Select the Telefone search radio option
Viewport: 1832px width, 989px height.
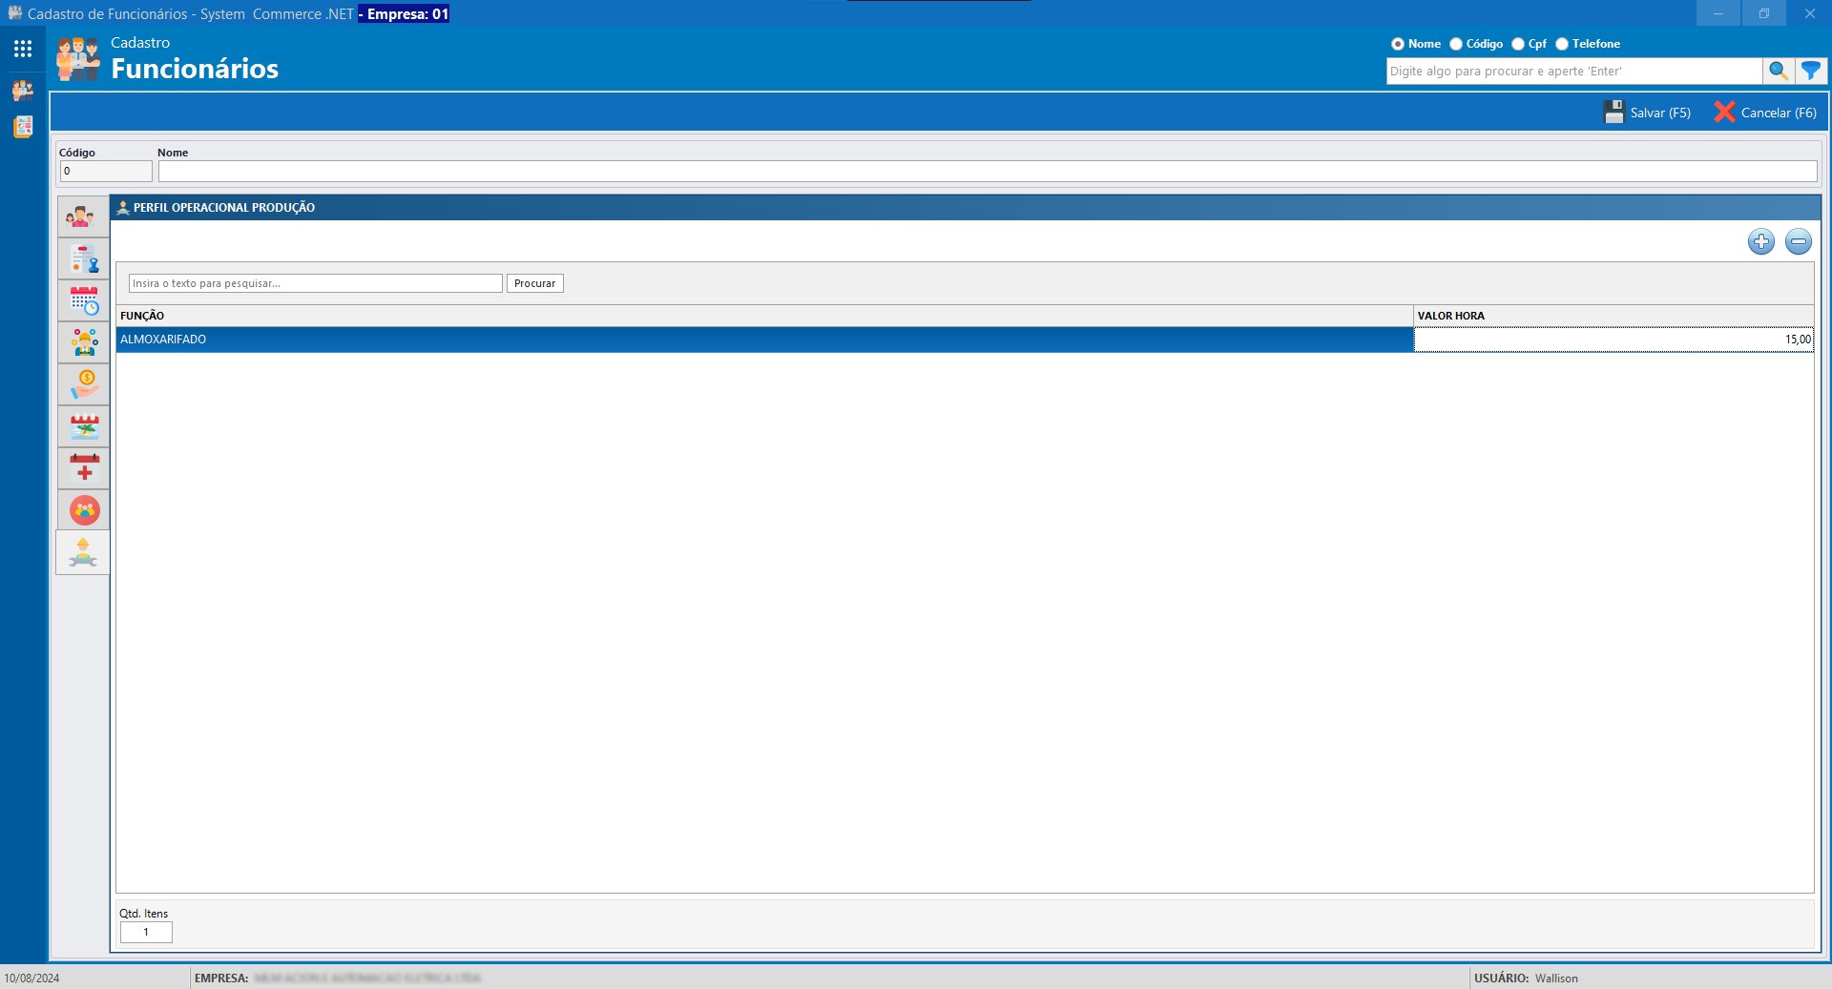tap(1562, 44)
